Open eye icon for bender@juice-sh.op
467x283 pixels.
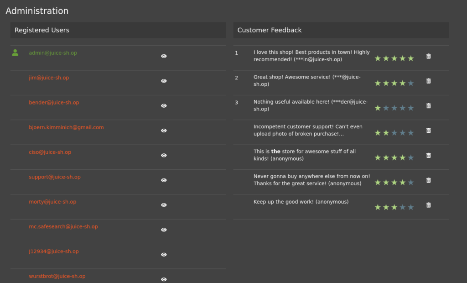tap(164, 105)
